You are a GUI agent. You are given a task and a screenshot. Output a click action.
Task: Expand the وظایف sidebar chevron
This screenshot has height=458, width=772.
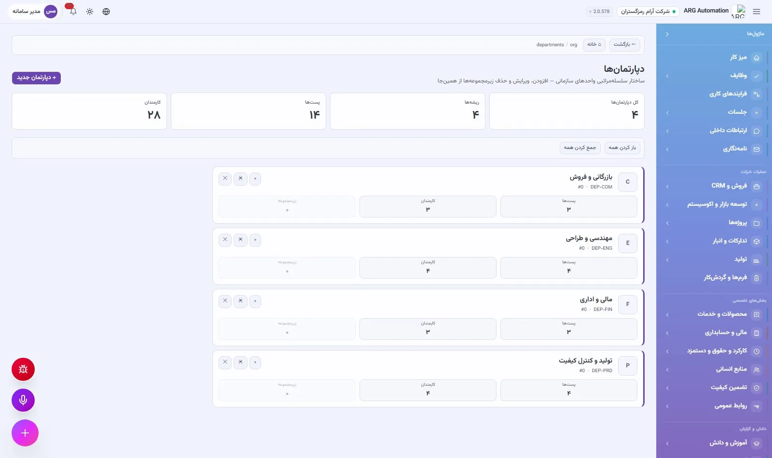coord(667,76)
